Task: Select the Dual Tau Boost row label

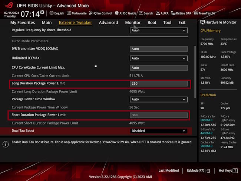Action: (x=23, y=130)
